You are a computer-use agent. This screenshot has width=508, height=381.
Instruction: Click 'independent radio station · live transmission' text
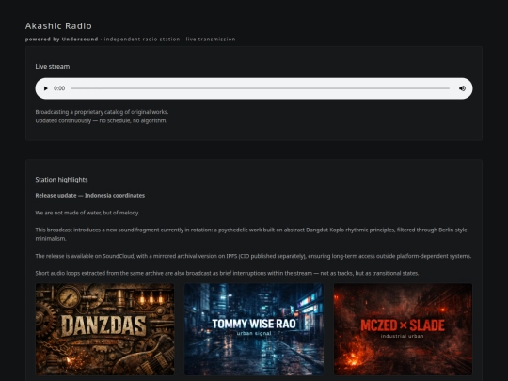click(169, 40)
